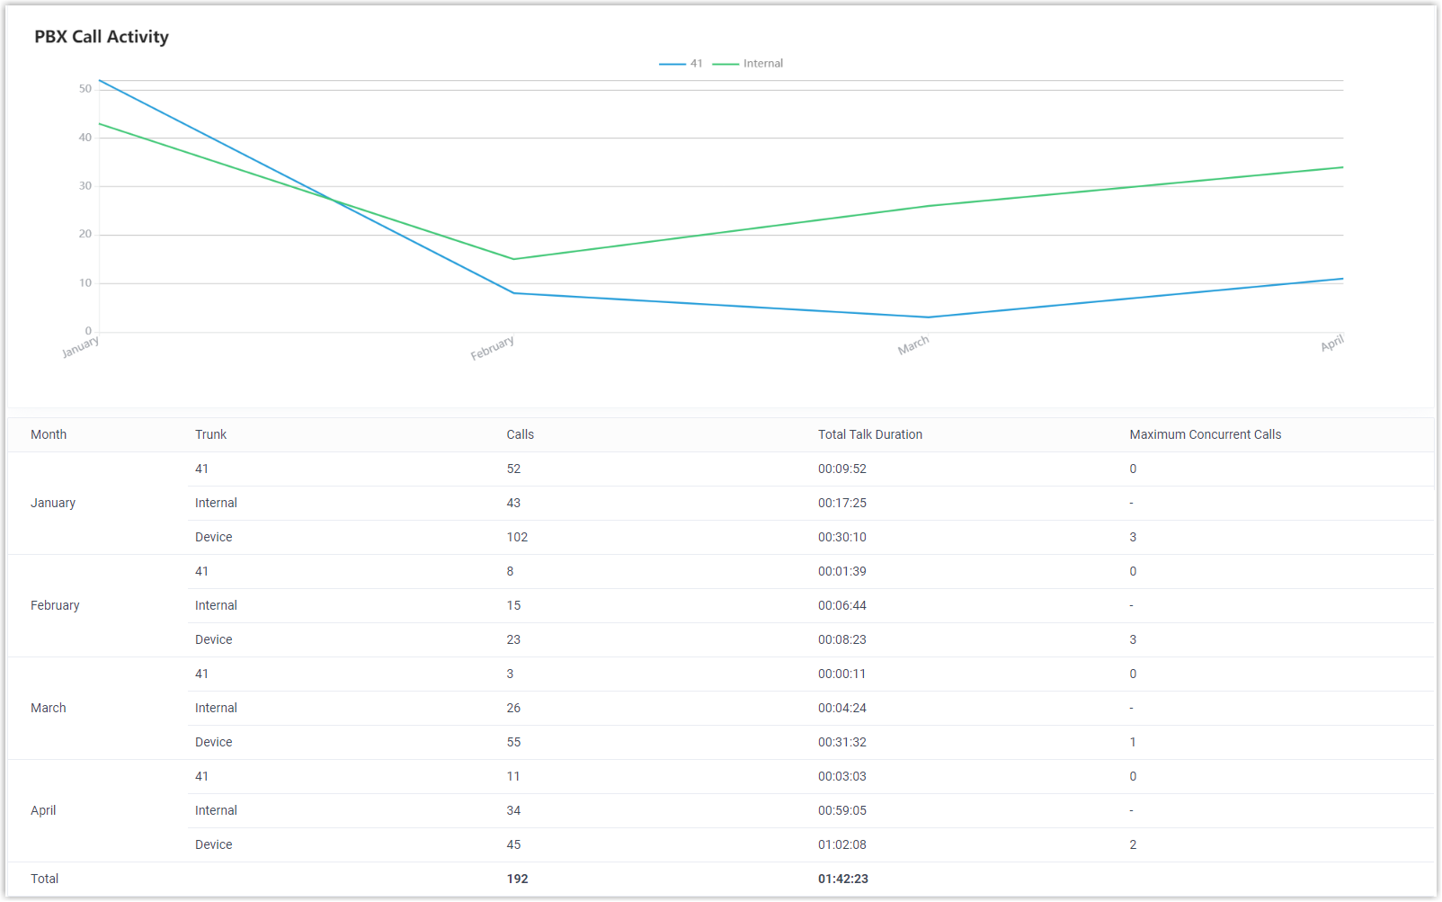Viewport: 1442px width, 902px height.
Task: Select the January month cell in the table
Action: [x=53, y=504]
